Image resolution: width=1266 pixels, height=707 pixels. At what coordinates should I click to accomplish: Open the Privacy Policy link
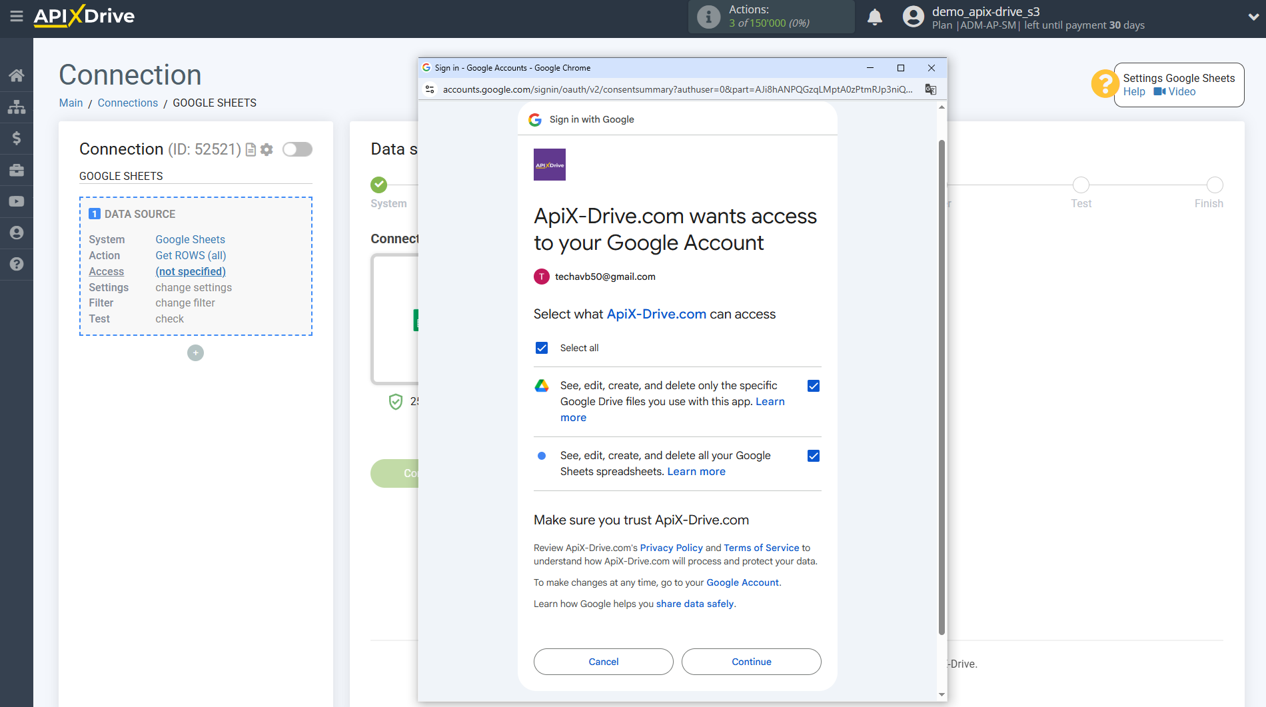click(x=671, y=548)
